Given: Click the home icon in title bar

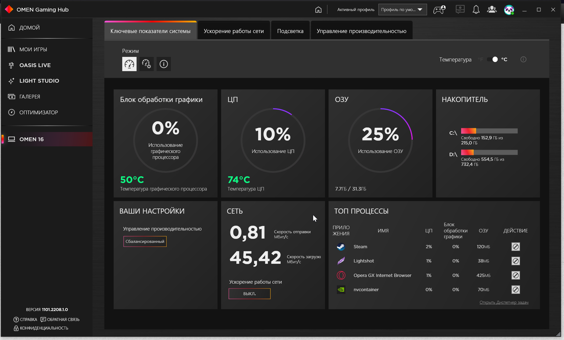Looking at the screenshot, I should [318, 10].
